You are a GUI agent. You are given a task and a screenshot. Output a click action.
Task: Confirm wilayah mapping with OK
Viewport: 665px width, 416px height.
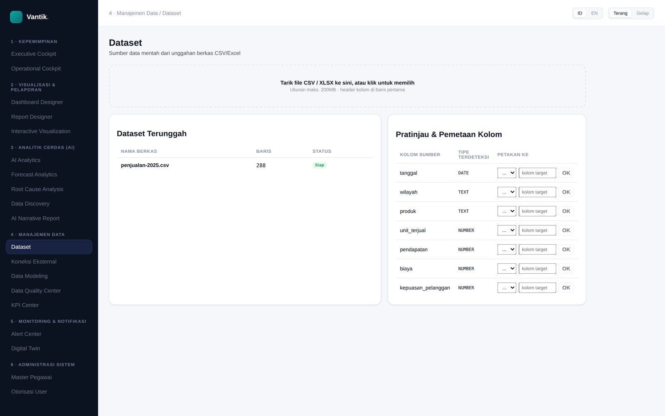[x=566, y=192]
